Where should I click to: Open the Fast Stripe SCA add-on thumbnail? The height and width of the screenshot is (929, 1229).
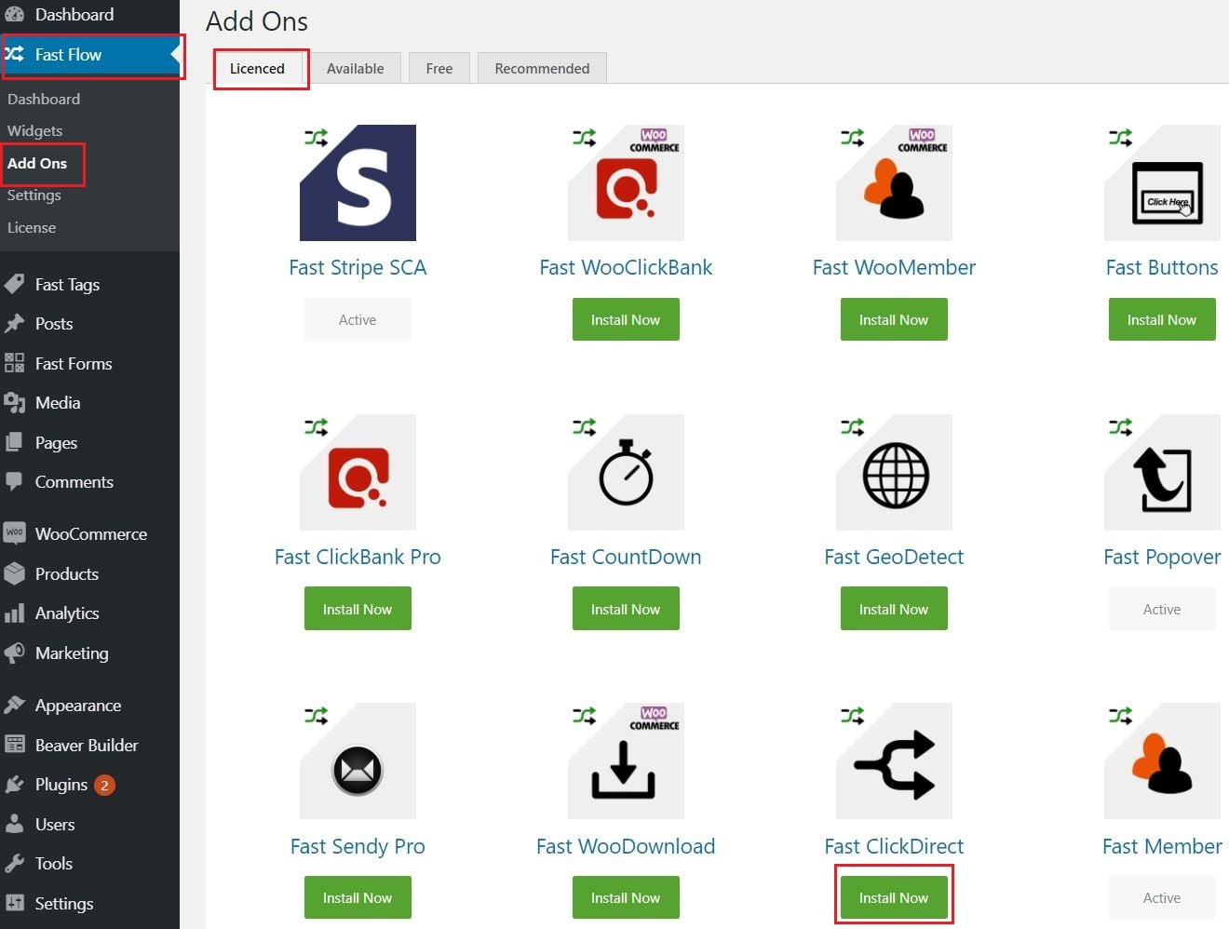click(358, 182)
